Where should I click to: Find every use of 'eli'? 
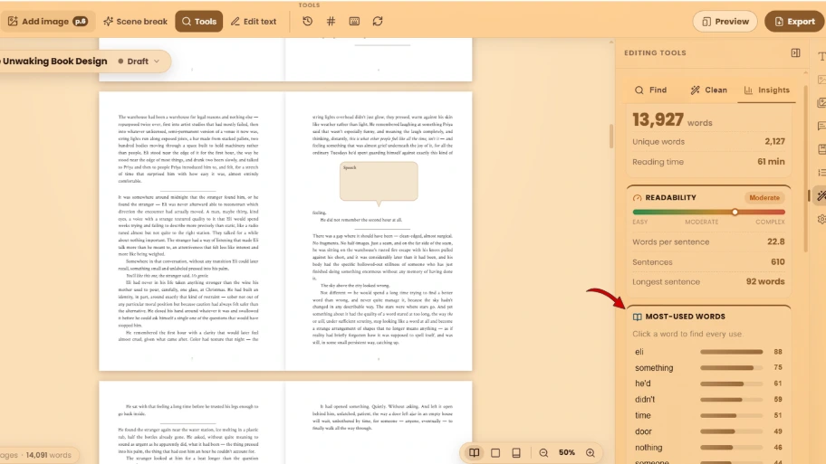(x=708, y=352)
